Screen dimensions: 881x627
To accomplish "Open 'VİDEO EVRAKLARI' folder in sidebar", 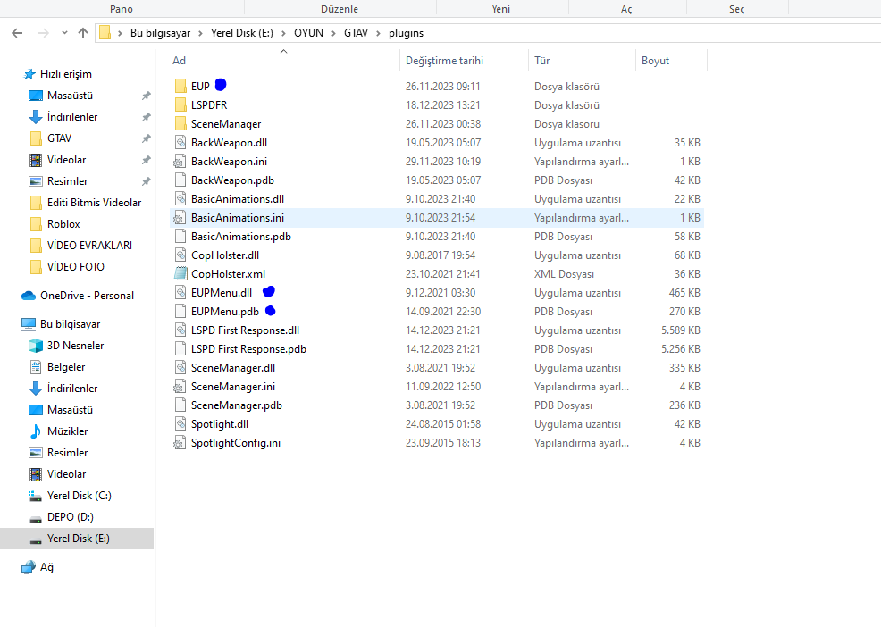I will point(89,245).
